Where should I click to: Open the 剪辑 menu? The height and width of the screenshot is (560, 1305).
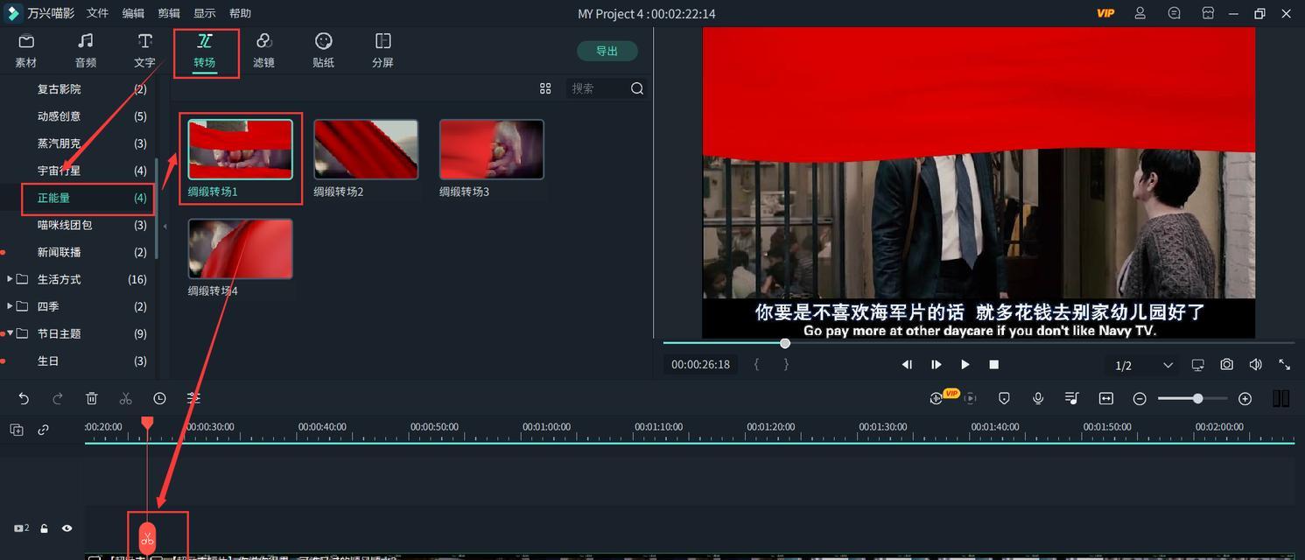tap(169, 13)
